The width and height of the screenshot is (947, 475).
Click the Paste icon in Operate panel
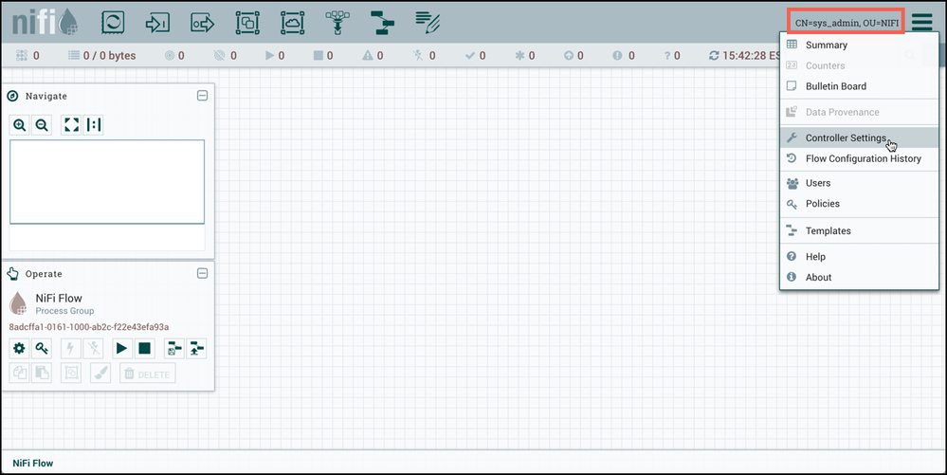click(x=42, y=374)
